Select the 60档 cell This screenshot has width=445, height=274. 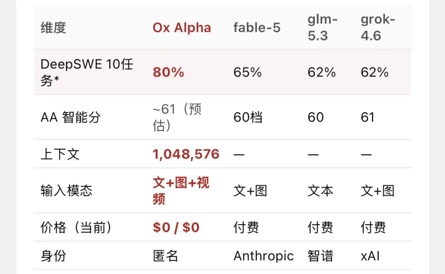(248, 117)
